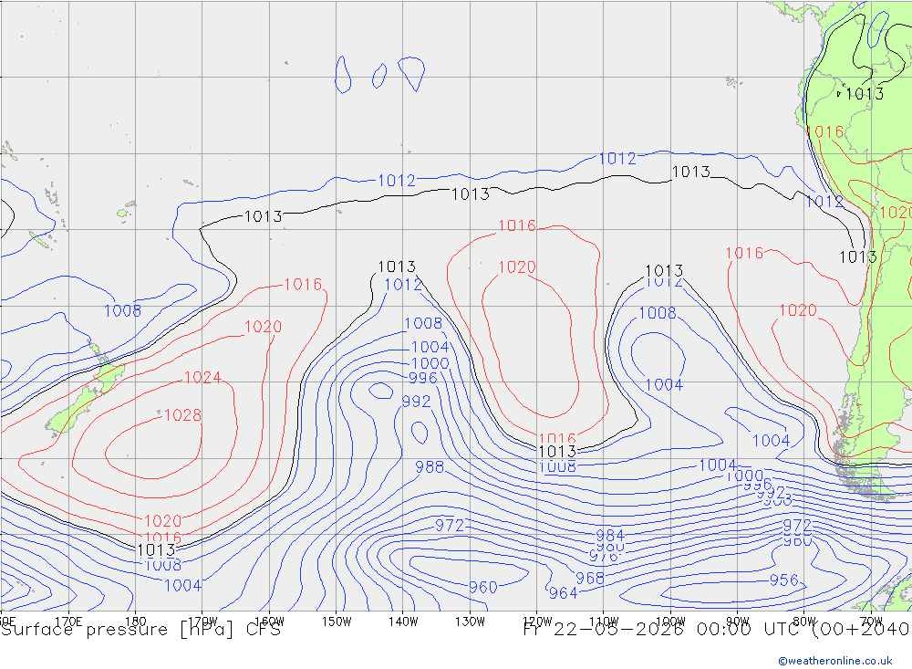
Task: Click the blue 968 isobar label
Action: tap(590, 578)
